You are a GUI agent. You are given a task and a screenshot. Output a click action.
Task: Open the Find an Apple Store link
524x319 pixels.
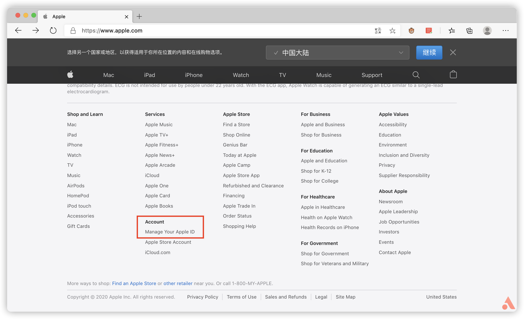coord(134,283)
